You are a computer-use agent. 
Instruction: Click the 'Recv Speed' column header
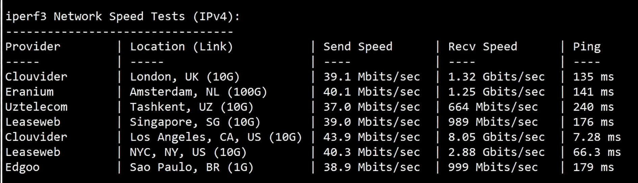(483, 46)
